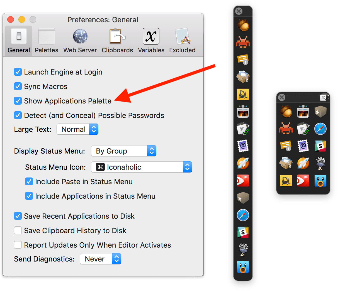The width and height of the screenshot is (338, 291).
Task: Open Send Diagnostics dropdown showing Never
Action: [101, 259]
